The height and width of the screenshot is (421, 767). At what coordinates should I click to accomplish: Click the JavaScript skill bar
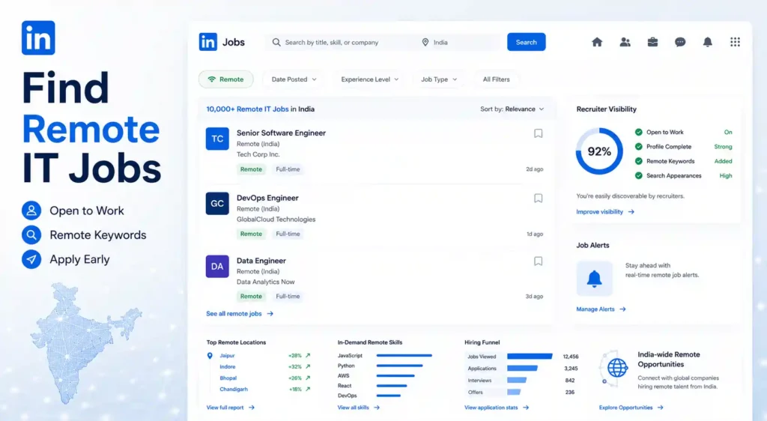404,356
